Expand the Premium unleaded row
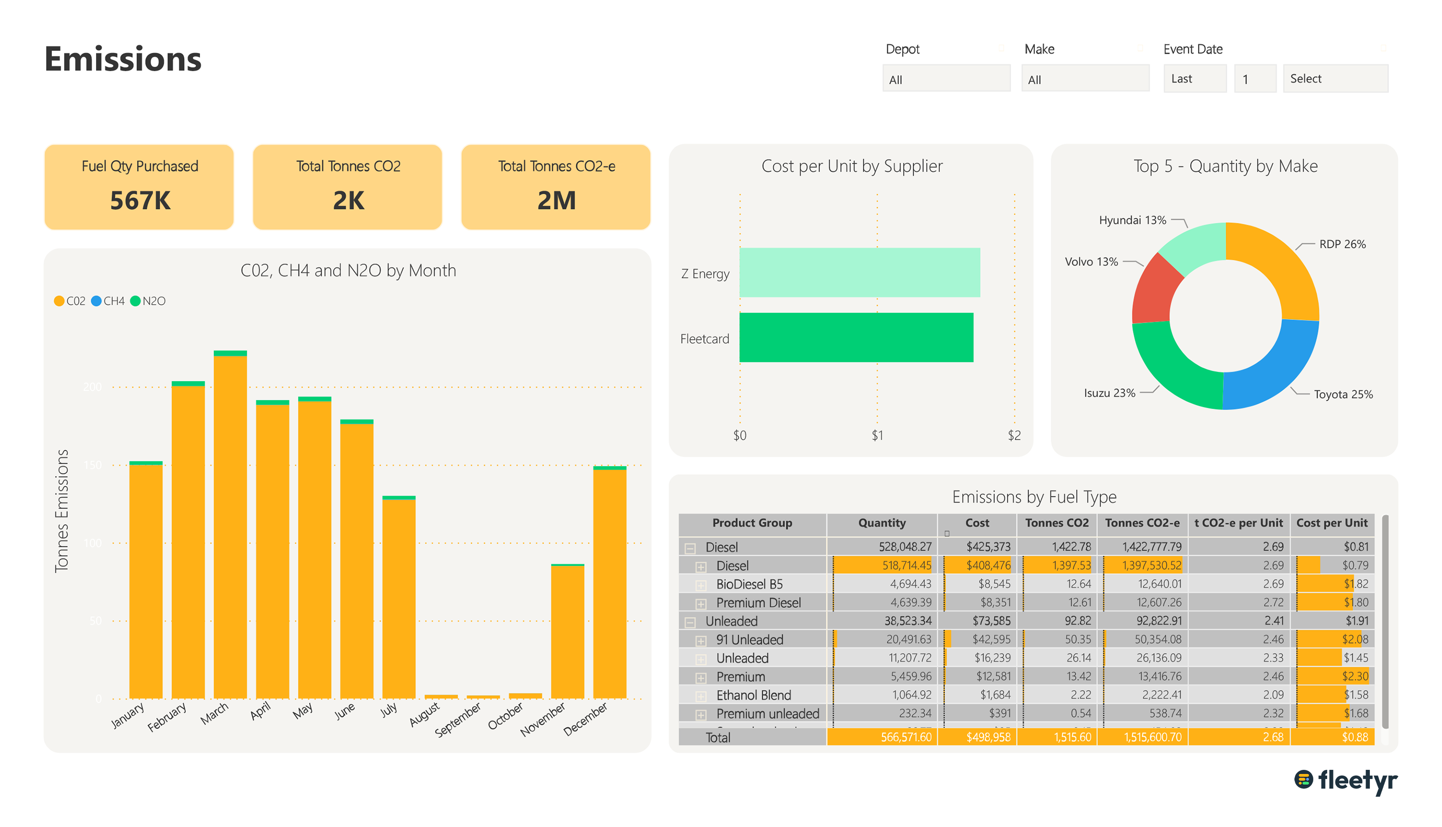Viewport: 1442px width, 827px height. point(700,715)
